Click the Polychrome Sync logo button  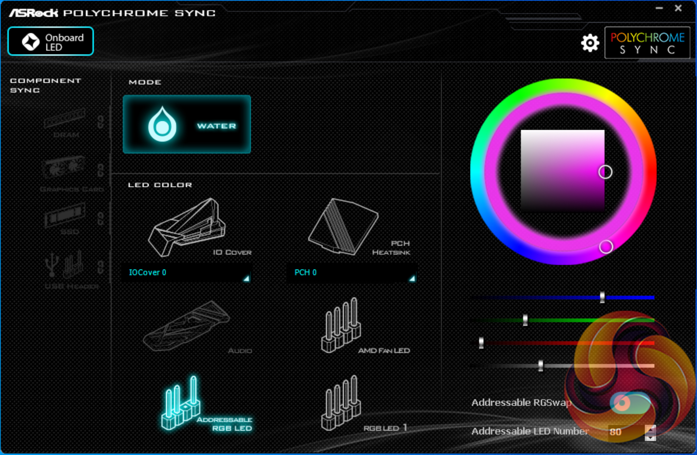click(x=647, y=43)
